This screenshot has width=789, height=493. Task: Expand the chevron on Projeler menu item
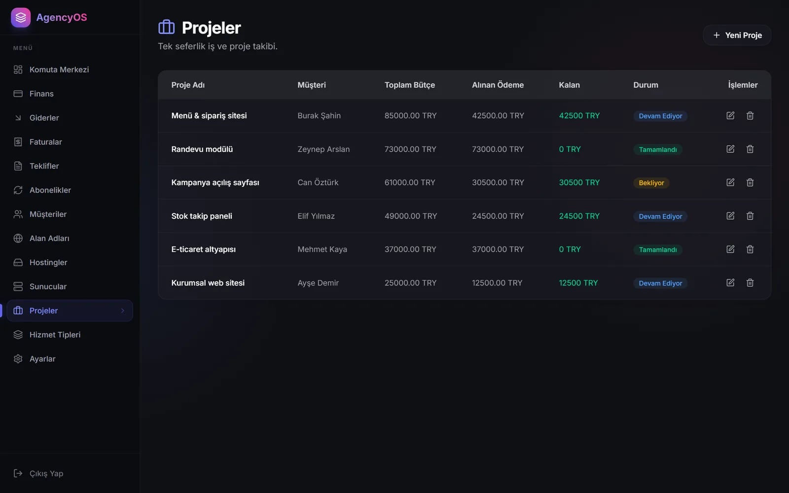(x=123, y=311)
